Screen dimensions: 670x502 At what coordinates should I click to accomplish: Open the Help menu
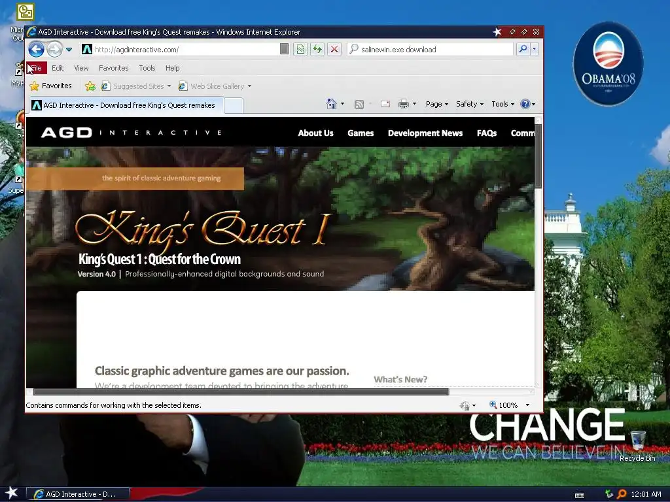click(173, 68)
